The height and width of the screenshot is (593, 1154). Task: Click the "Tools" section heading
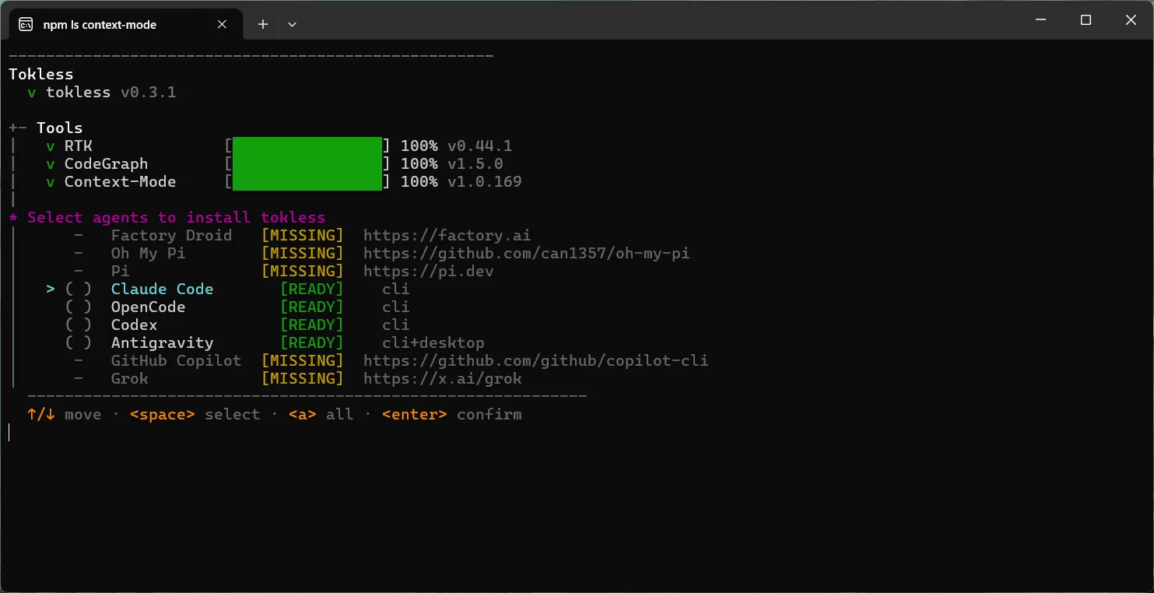[59, 128]
